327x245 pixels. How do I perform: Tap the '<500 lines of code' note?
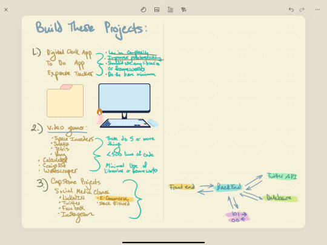click(130, 154)
